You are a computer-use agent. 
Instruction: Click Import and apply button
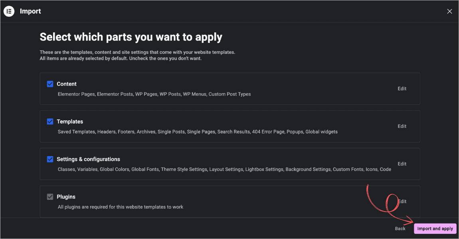click(435, 229)
